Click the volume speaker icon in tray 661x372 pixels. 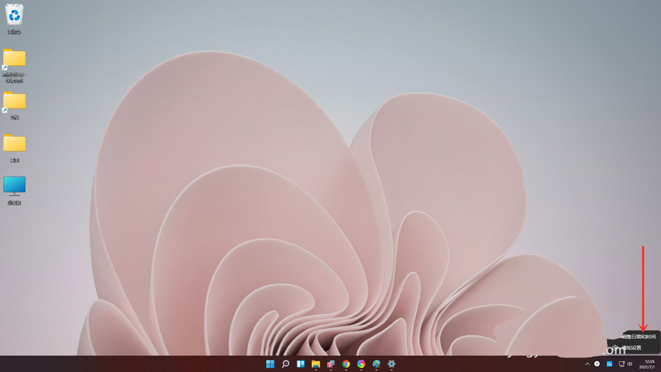tap(630, 364)
